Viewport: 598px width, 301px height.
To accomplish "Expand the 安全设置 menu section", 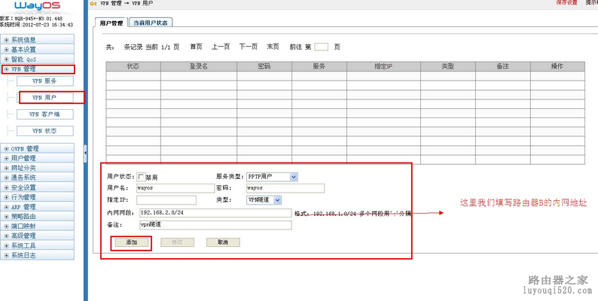I will point(38,187).
